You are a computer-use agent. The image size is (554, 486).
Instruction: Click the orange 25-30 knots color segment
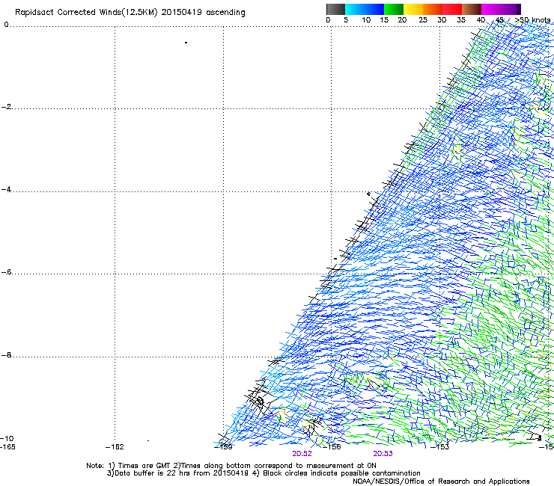(433, 9)
